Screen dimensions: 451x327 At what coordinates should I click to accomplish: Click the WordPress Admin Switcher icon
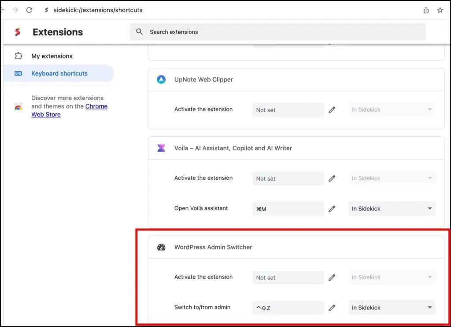[161, 247]
